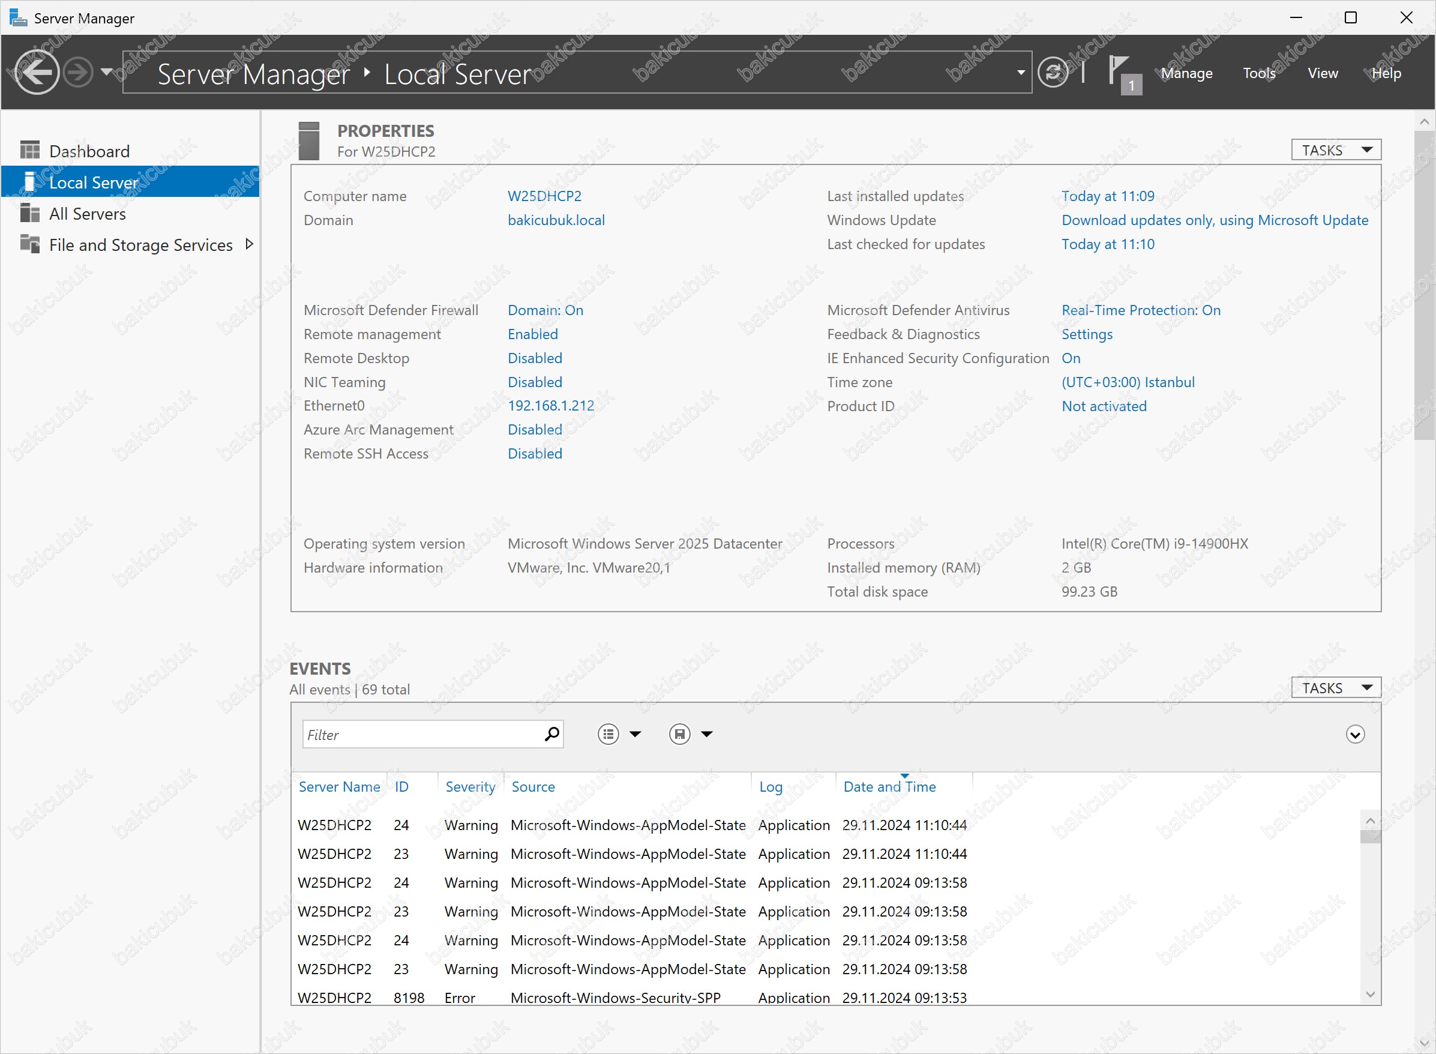
Task: Click the Properties server icon
Action: tap(309, 141)
